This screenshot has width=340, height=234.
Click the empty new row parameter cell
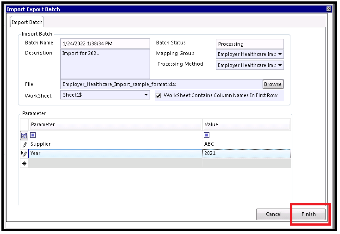point(115,163)
